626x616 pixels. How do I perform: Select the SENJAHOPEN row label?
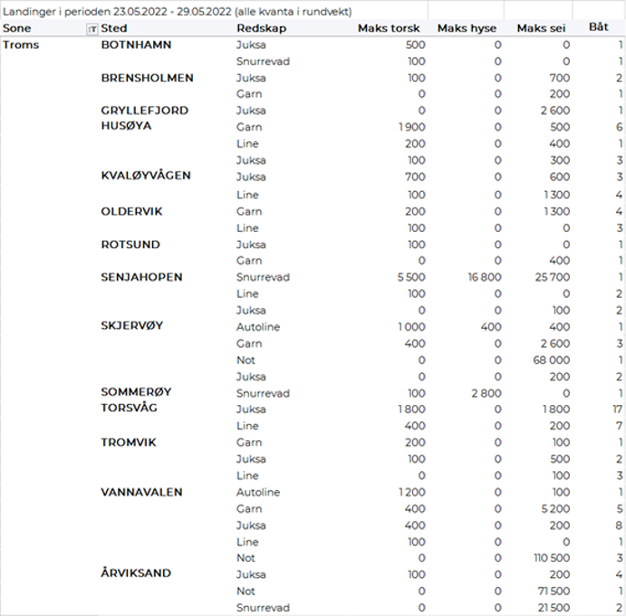point(141,277)
